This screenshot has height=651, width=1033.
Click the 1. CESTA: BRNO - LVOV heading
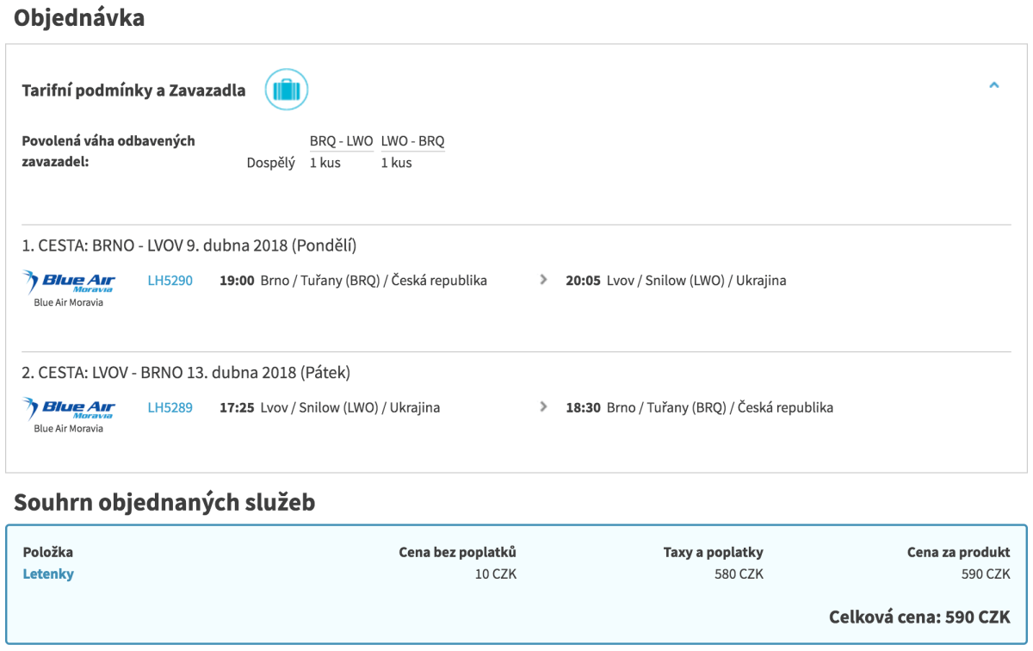coord(189,246)
